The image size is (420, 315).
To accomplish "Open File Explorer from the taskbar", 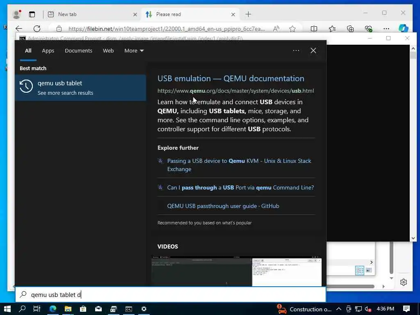I will [68, 309].
